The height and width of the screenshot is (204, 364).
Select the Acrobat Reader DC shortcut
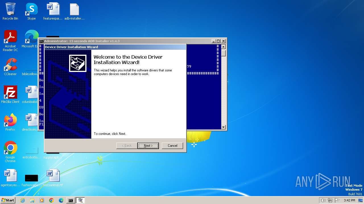(x=10, y=41)
